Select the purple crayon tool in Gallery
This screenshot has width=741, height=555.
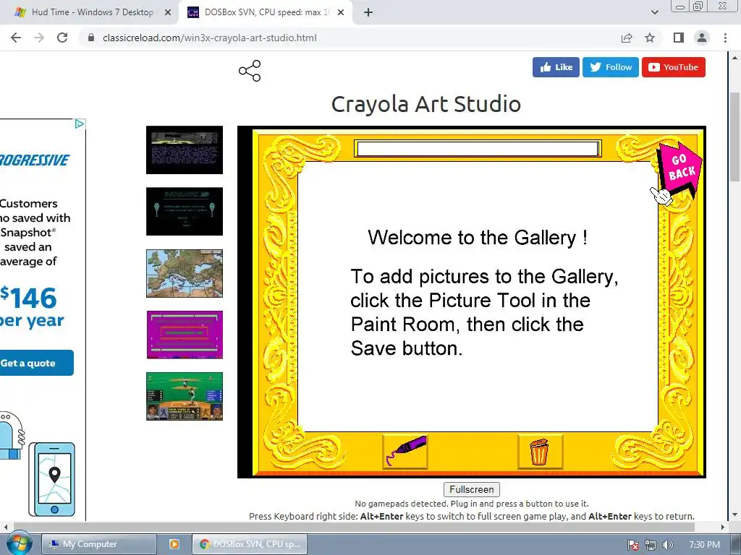point(405,452)
